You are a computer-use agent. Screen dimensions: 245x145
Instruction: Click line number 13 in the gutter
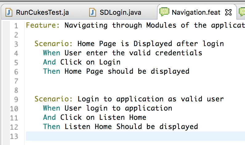coord(14,136)
